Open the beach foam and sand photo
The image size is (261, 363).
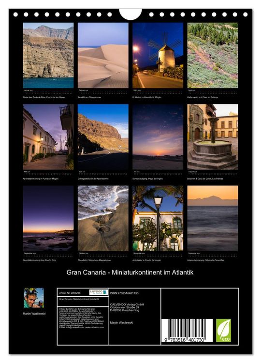[x=103, y=218]
